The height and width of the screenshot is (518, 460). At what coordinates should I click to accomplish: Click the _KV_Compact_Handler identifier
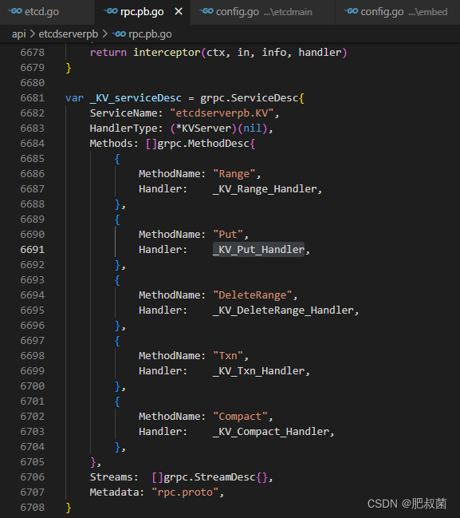pyautogui.click(x=271, y=432)
